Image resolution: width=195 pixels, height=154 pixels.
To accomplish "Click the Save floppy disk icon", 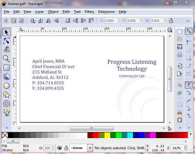I will pos(180,47).
